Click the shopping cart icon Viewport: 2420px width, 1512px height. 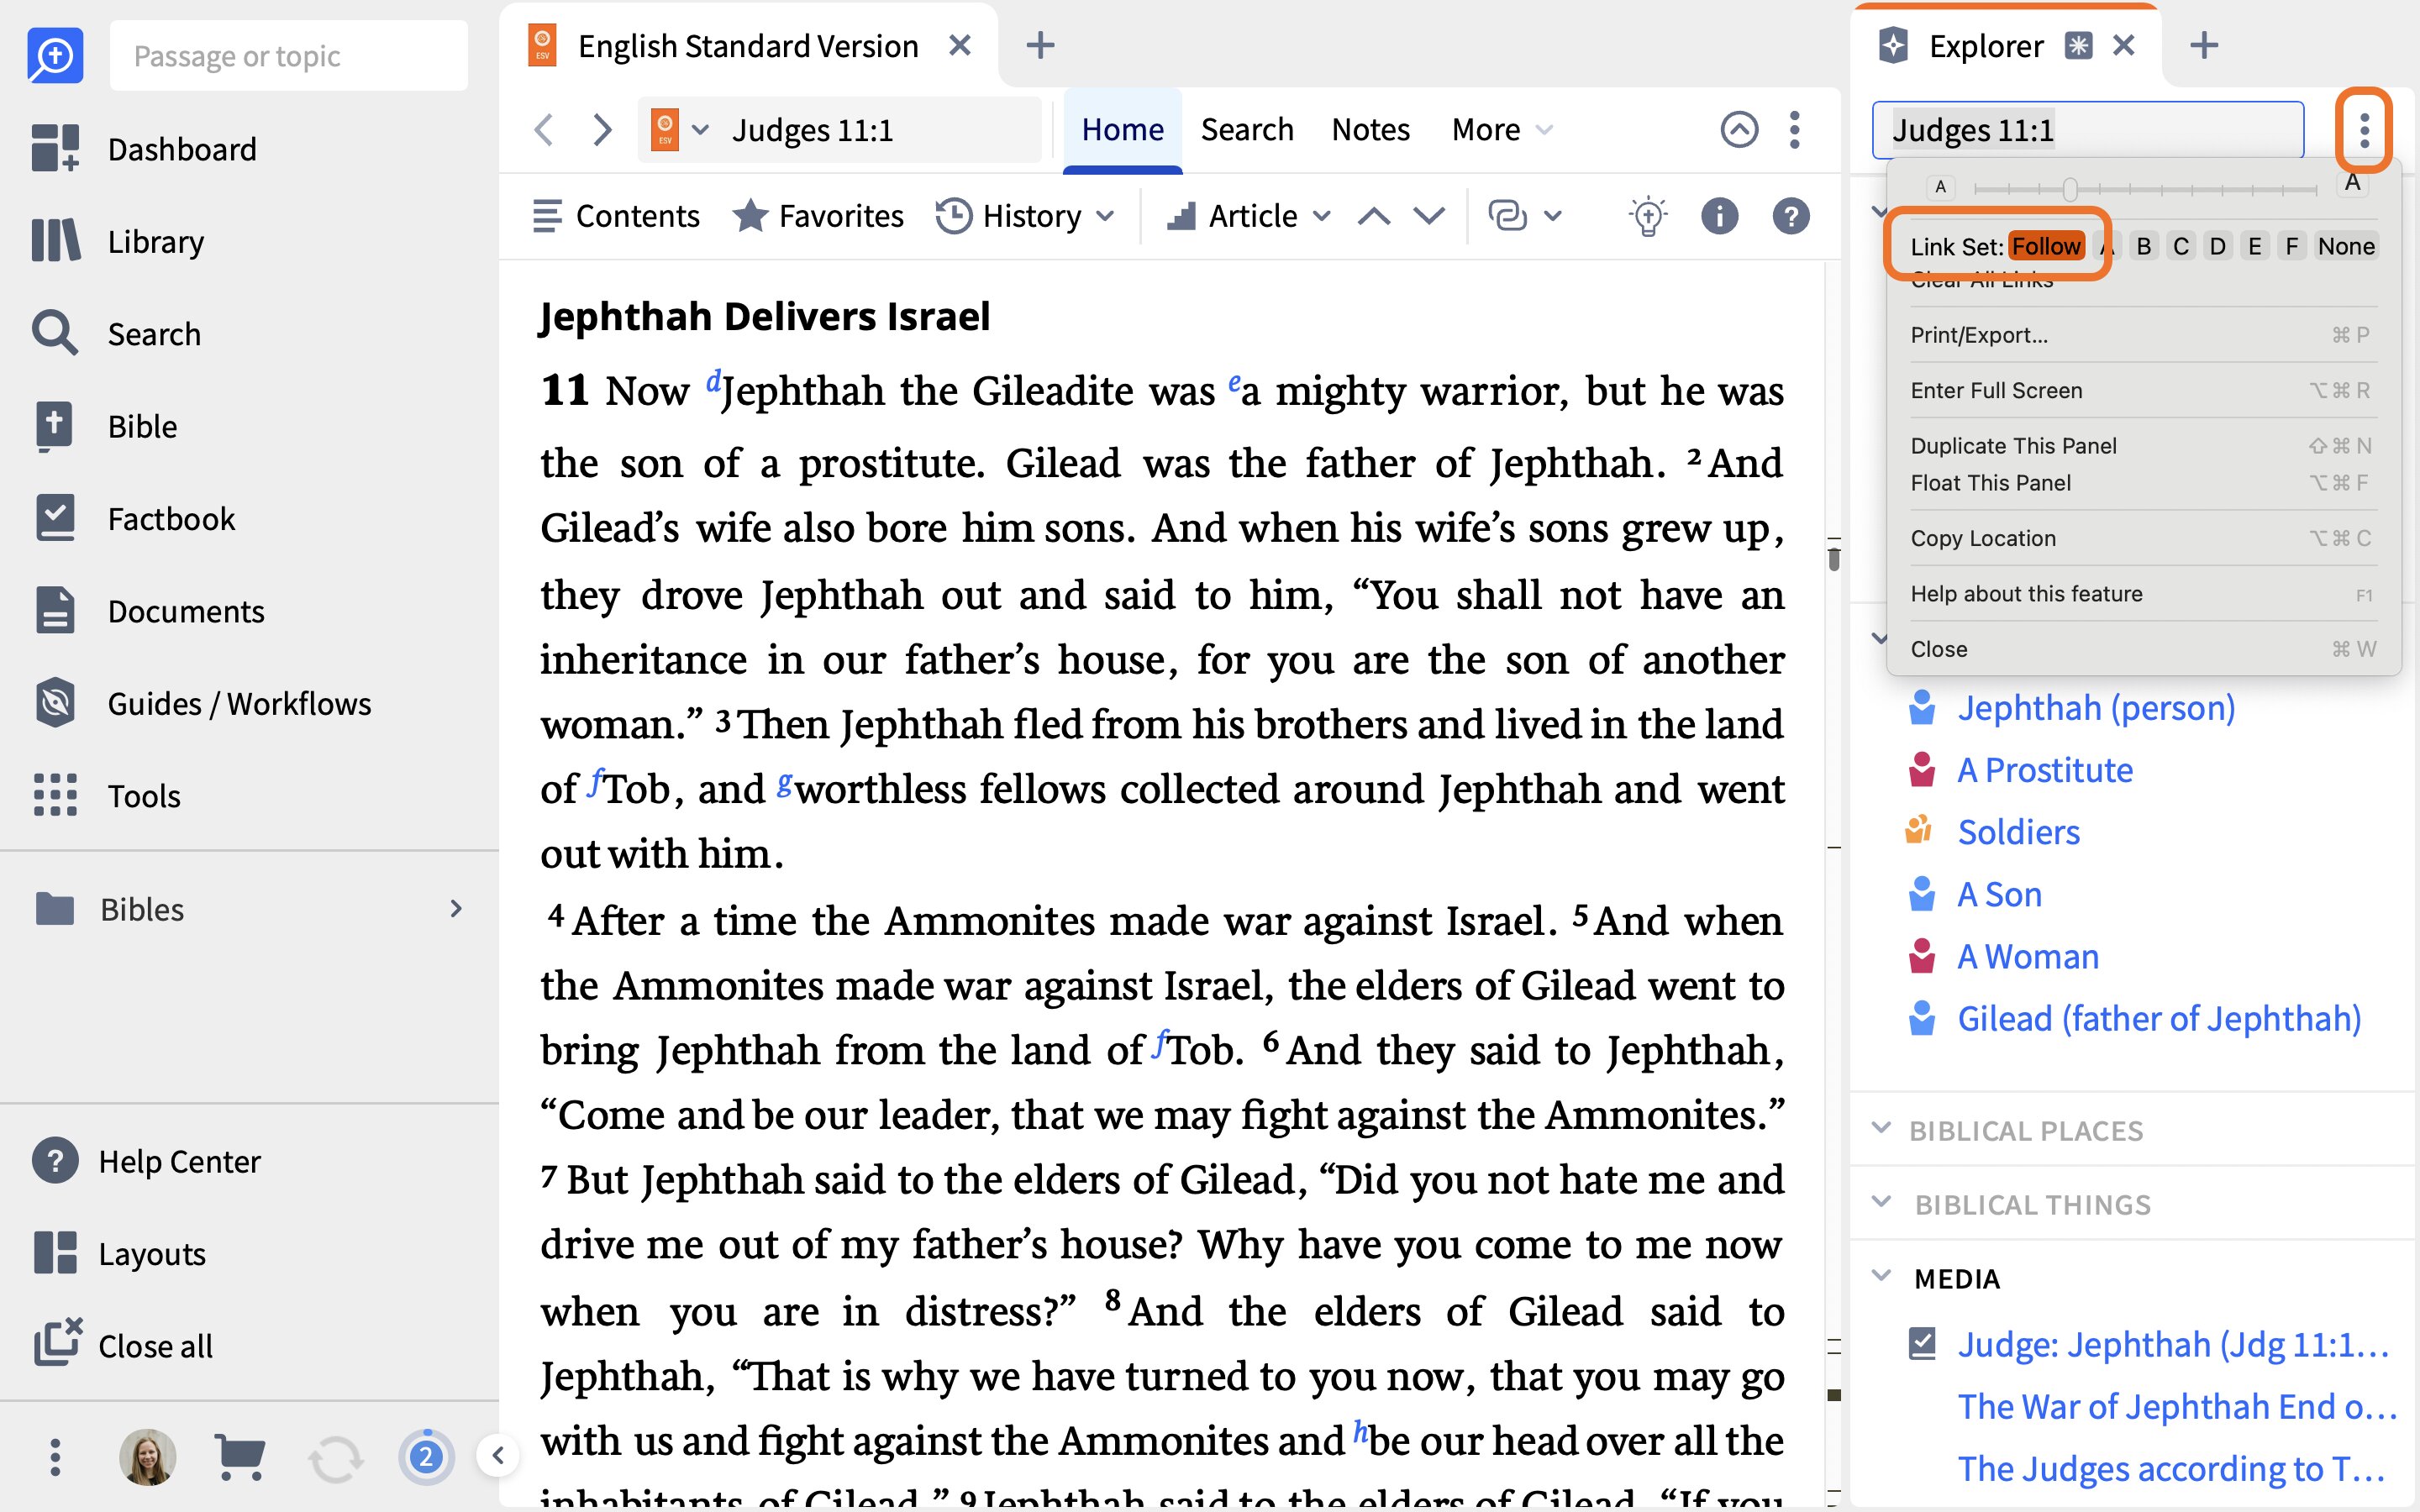click(x=240, y=1457)
